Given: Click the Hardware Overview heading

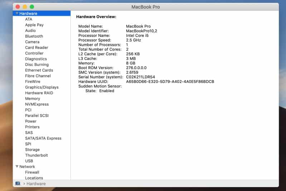Looking at the screenshot, I should click(96, 16).
